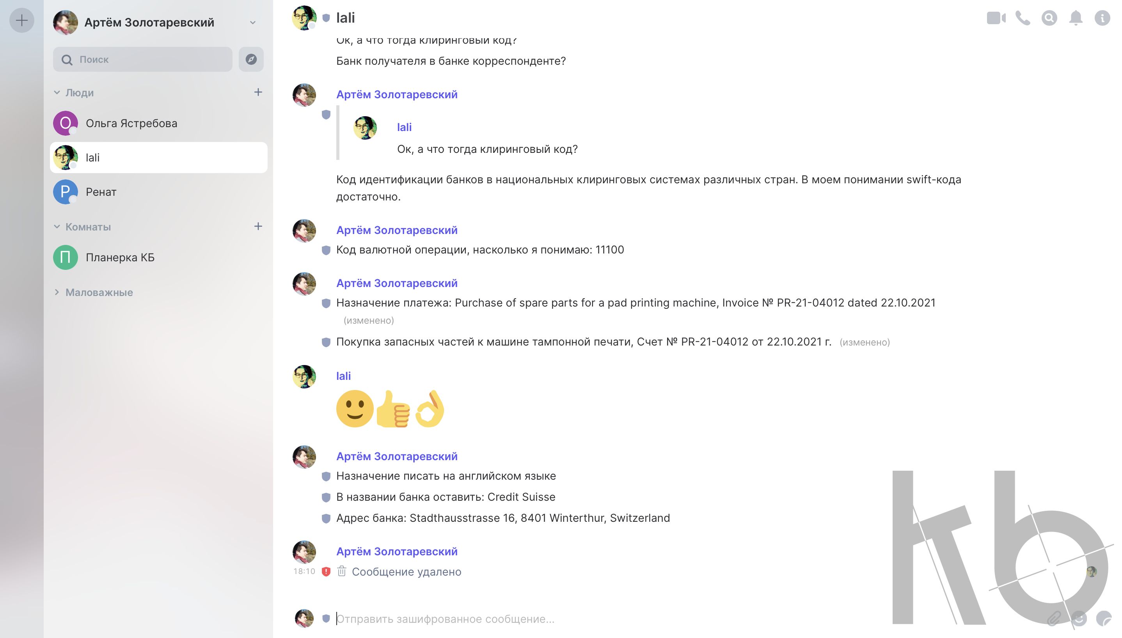Open search in the lali chat
The height and width of the screenshot is (638, 1122).
coord(1049,18)
